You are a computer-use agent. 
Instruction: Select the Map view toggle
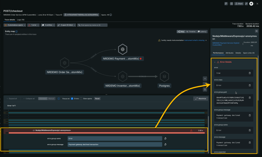click(x=181, y=32)
